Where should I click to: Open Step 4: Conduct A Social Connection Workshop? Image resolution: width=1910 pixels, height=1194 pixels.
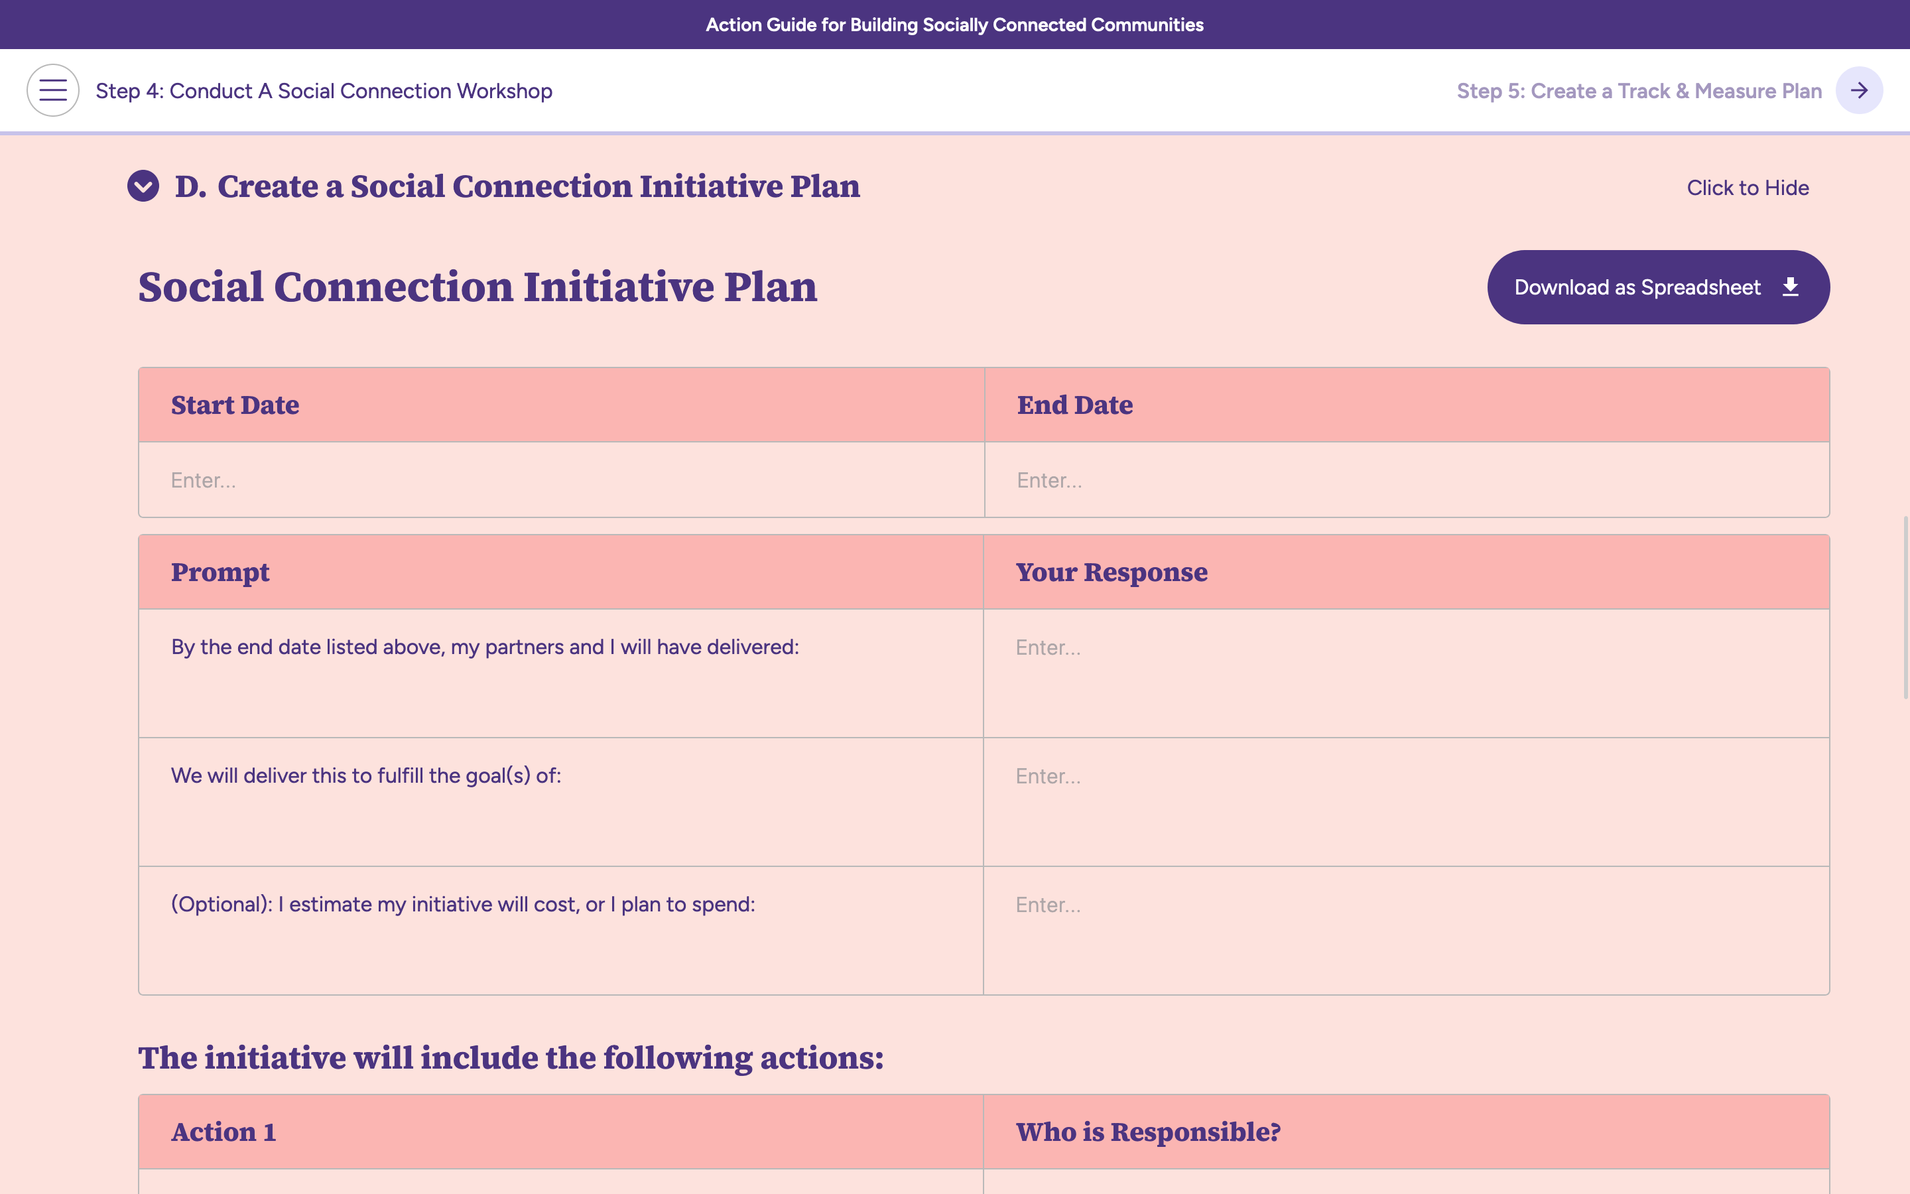pyautogui.click(x=324, y=90)
